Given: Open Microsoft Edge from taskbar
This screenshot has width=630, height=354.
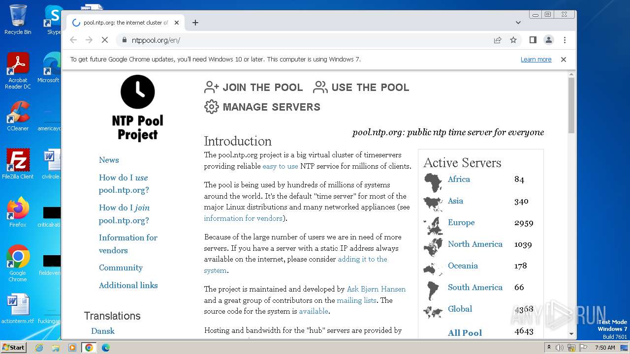Looking at the screenshot, I should point(105,348).
